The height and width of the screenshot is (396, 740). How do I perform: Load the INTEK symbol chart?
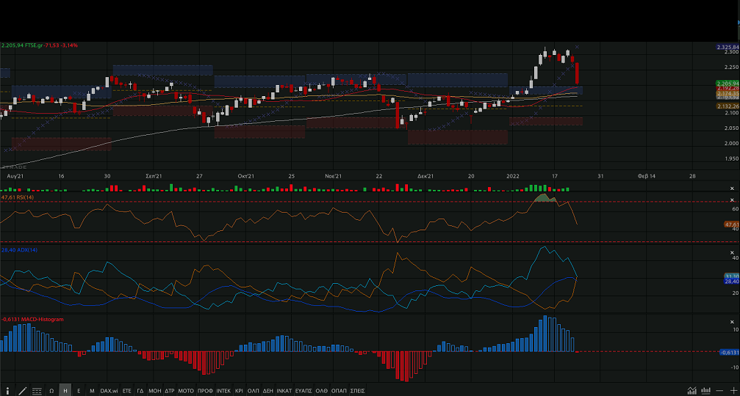pos(223,391)
